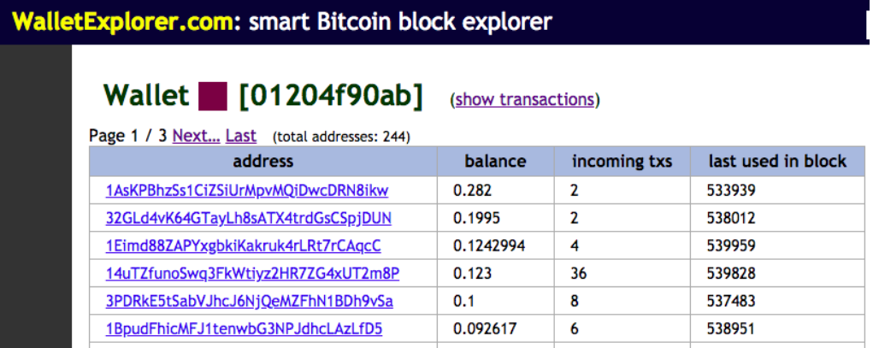Select block number 539828
This screenshot has height=348, width=873.
731,274
